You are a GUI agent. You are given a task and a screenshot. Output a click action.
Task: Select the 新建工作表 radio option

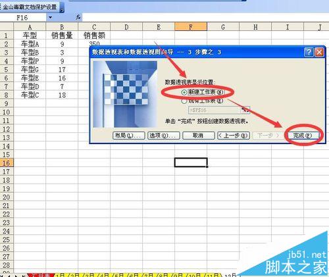coord(203,92)
